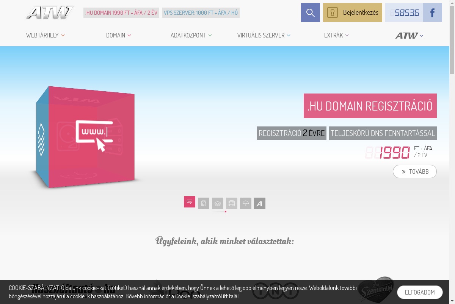
Task: Open the 'itt' cookie policy link
Action: (x=225, y=296)
